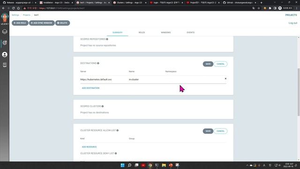Screen dimensions: 300x169
Task: Click the PROJECTS heading link
Action: pyautogui.click(x=291, y=15)
